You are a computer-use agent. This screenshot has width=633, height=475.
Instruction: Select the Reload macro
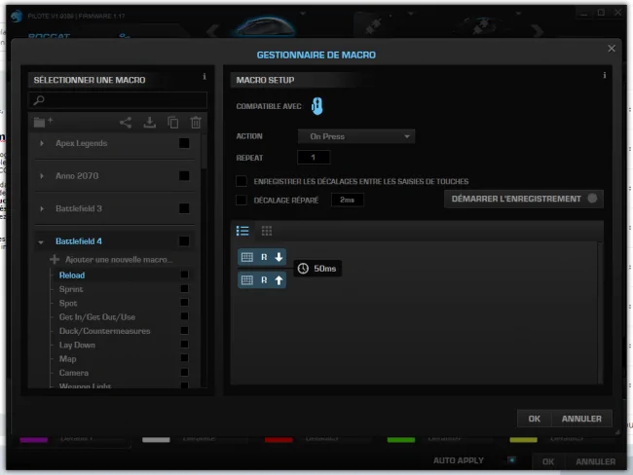pos(72,275)
